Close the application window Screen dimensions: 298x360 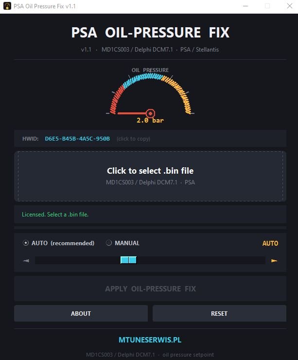290,6
